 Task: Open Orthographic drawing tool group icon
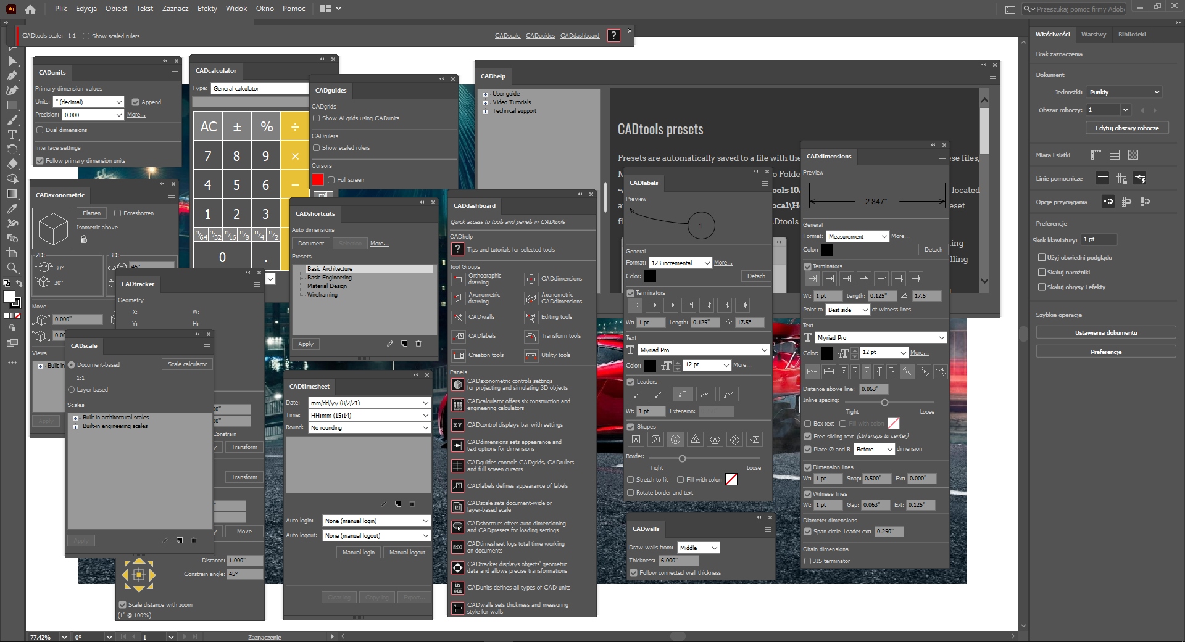point(458,279)
